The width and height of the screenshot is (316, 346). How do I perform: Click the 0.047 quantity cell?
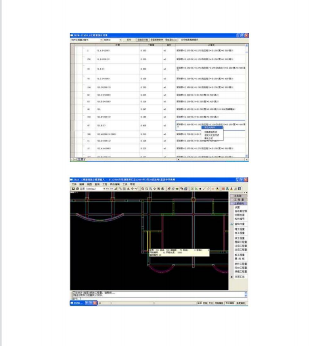[151, 109]
